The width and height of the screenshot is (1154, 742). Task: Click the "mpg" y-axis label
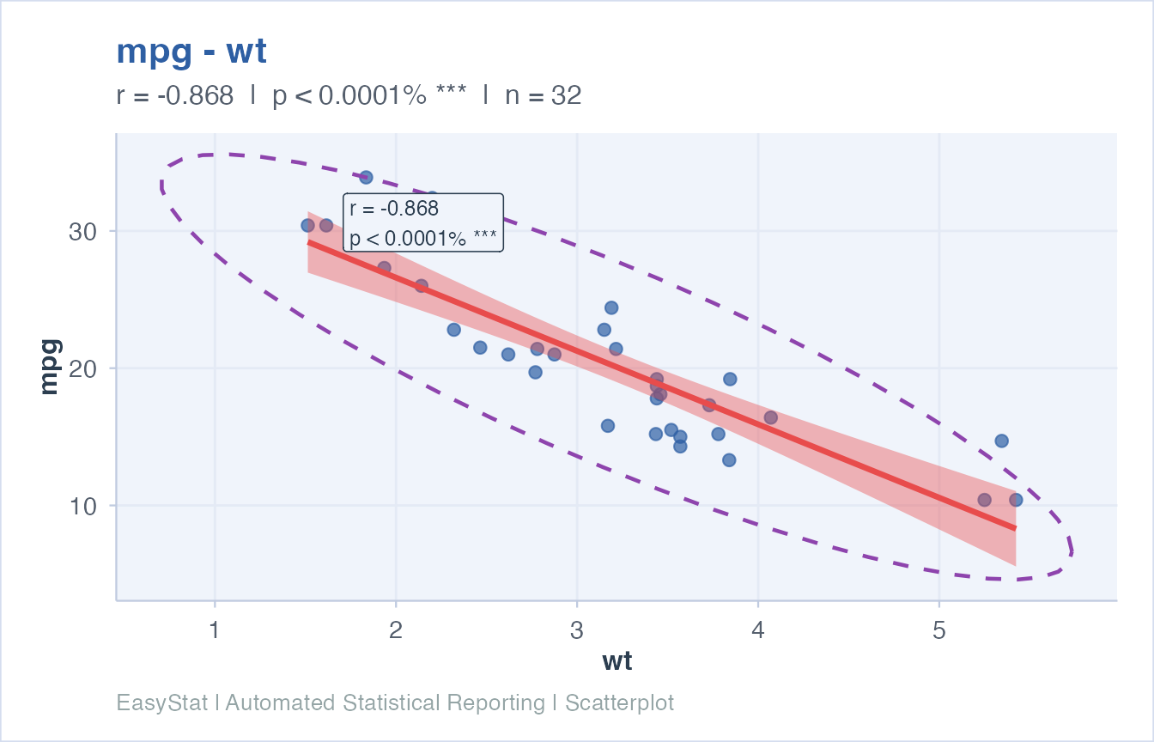[x=50, y=368]
